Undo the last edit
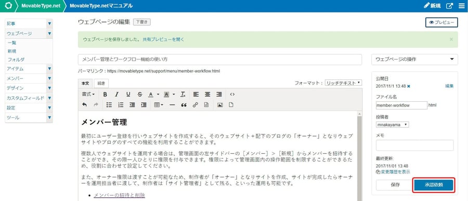 tap(84, 105)
